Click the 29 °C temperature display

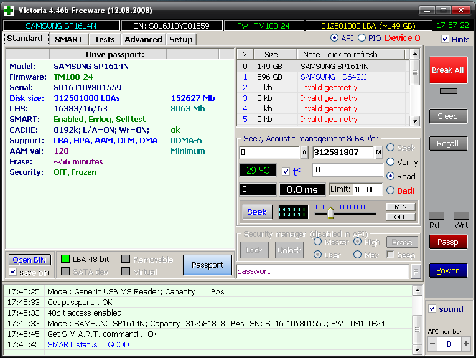click(258, 171)
